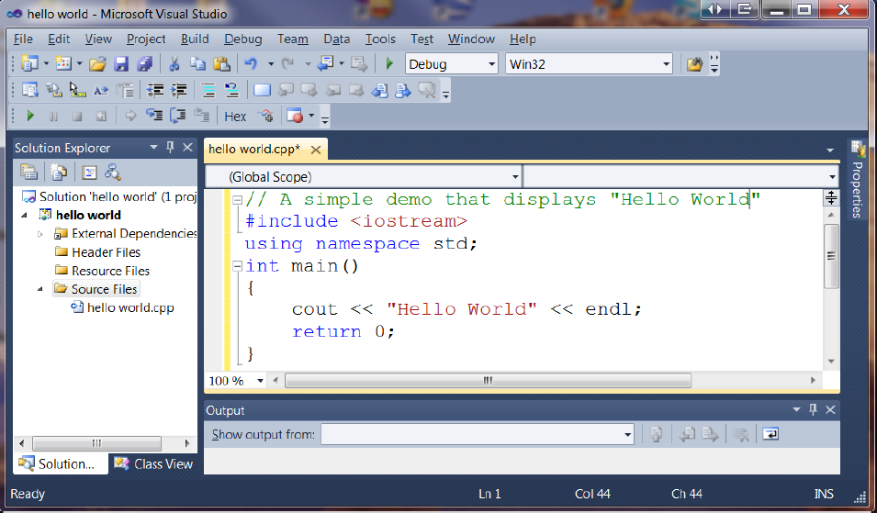This screenshot has height=513, width=877.
Task: Toggle auto-hide pin on Output panel
Action: (x=813, y=409)
